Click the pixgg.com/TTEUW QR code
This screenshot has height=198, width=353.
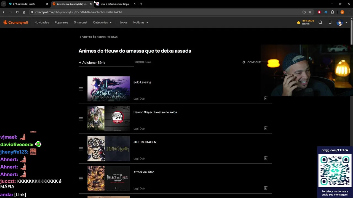pyautogui.click(x=335, y=171)
